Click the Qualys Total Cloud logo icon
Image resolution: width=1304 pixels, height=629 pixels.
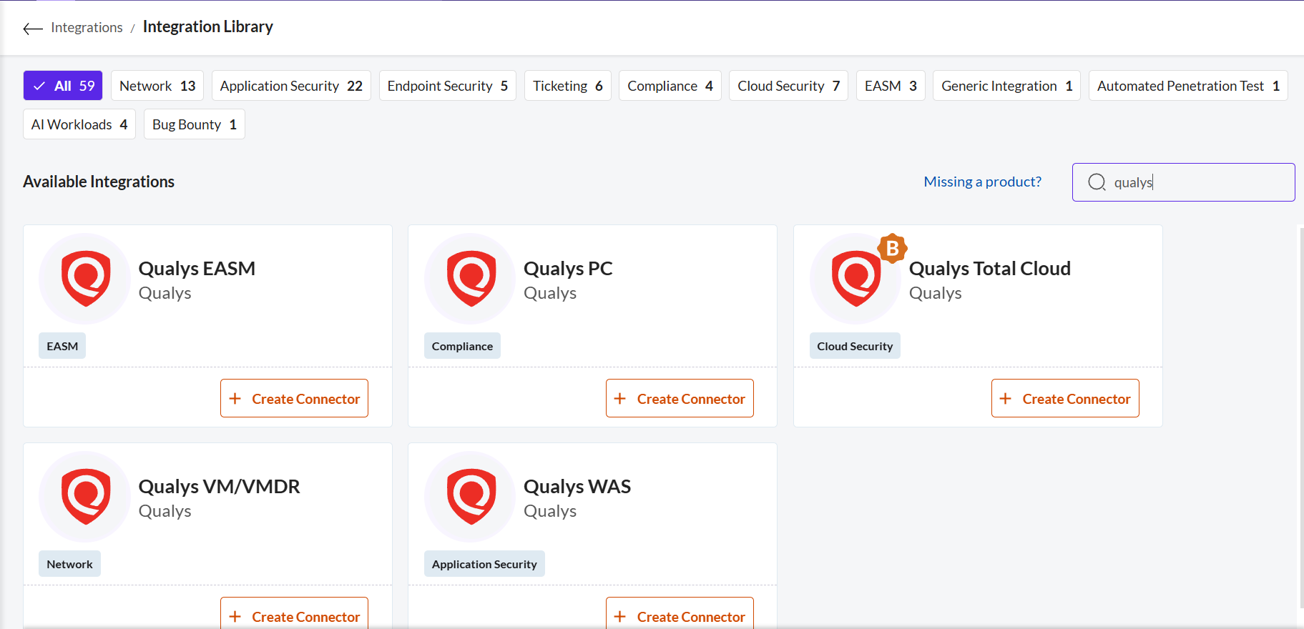click(856, 279)
